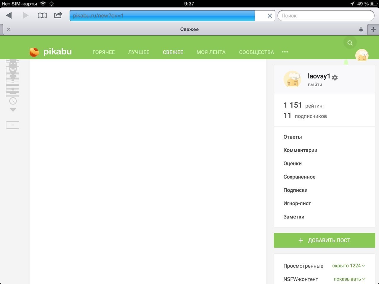
Task: Close the Свежее tab
Action: click(9, 29)
